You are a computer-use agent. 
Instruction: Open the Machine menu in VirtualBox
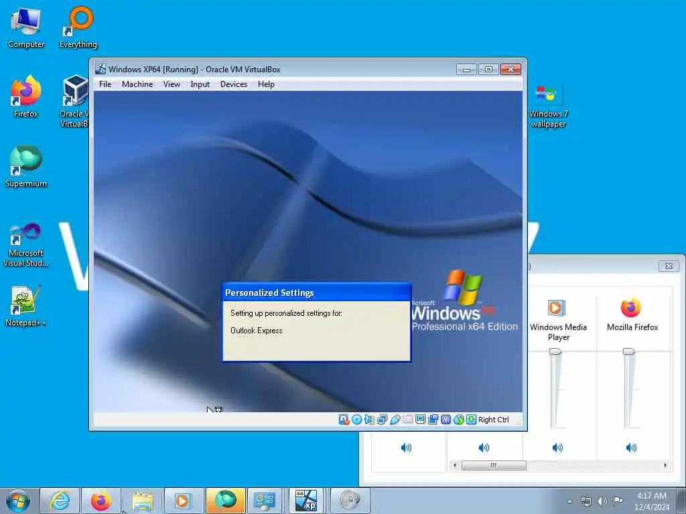137,84
